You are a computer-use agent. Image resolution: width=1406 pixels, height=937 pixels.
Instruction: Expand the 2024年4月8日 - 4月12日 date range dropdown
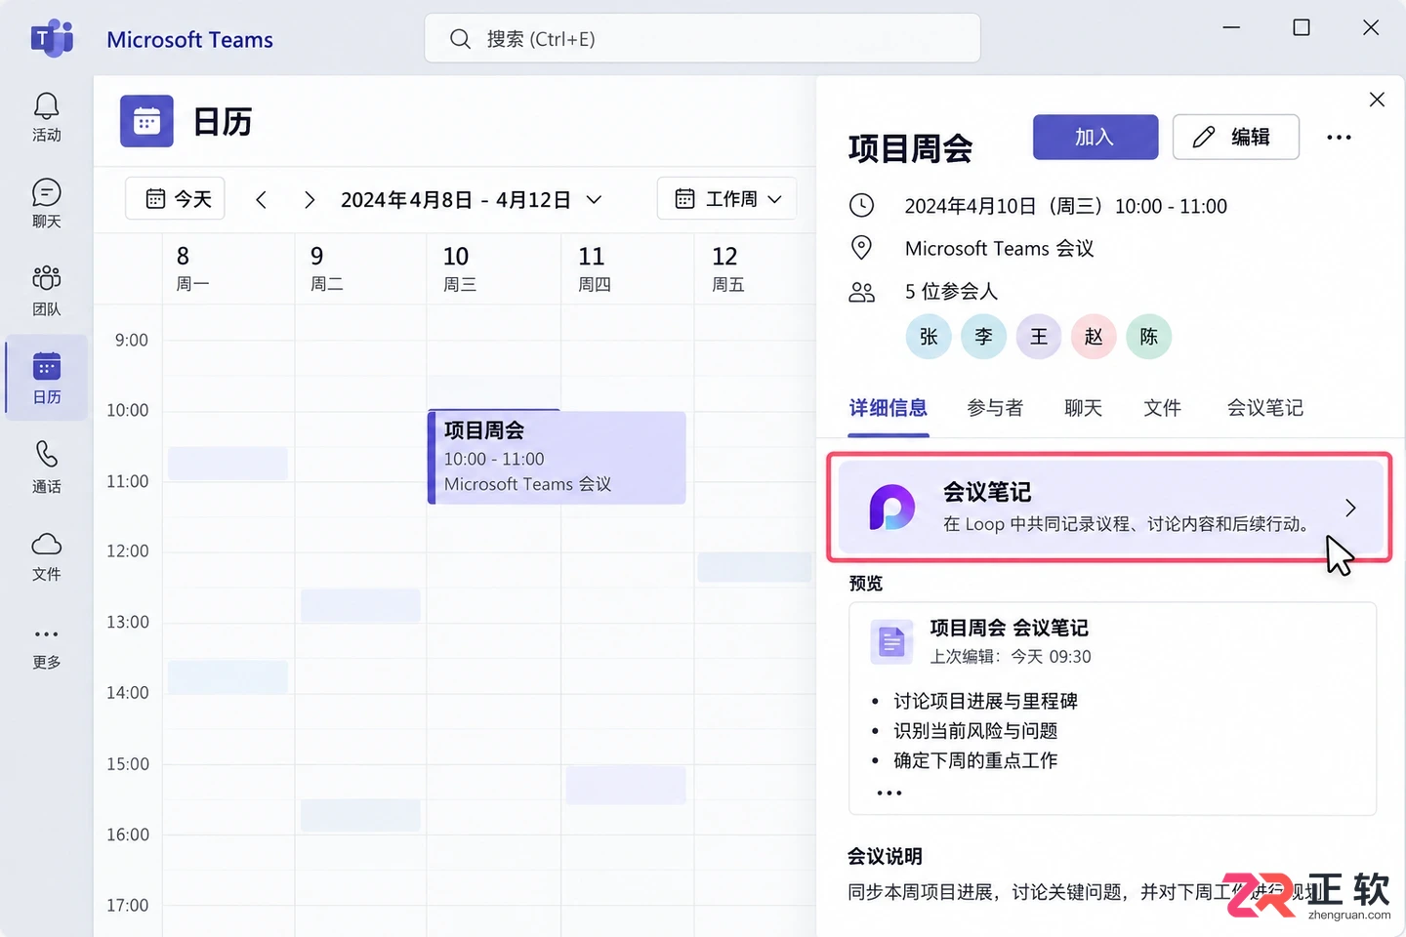[594, 199]
